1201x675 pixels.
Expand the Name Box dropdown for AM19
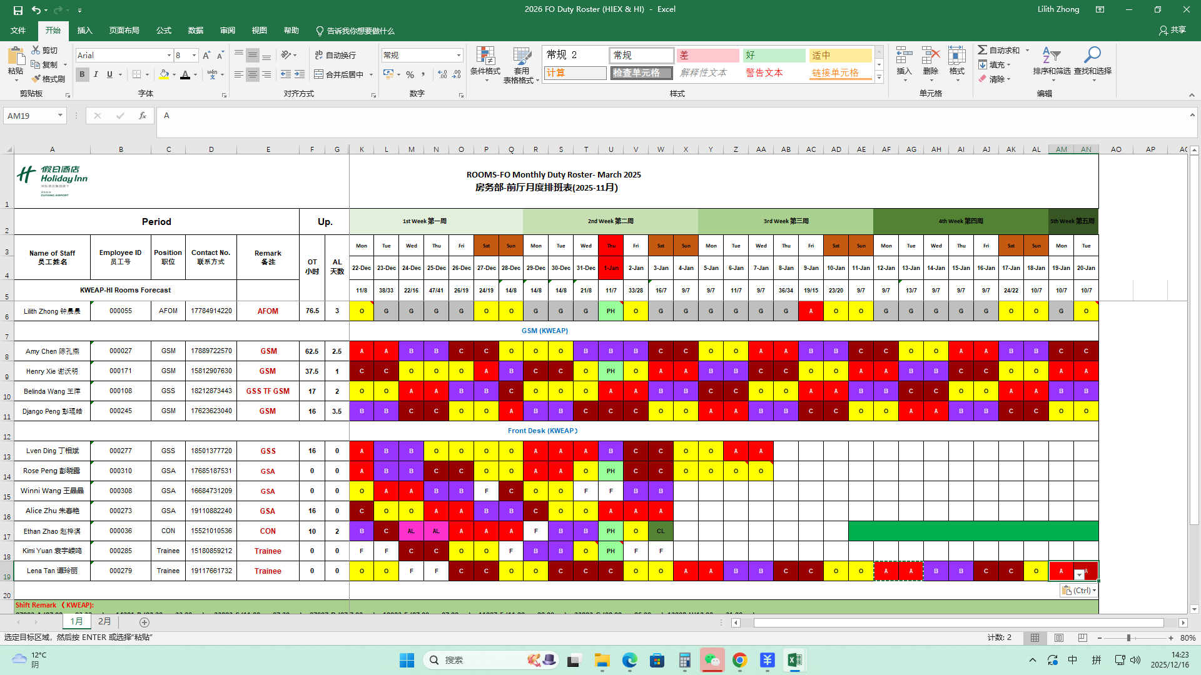click(x=60, y=116)
